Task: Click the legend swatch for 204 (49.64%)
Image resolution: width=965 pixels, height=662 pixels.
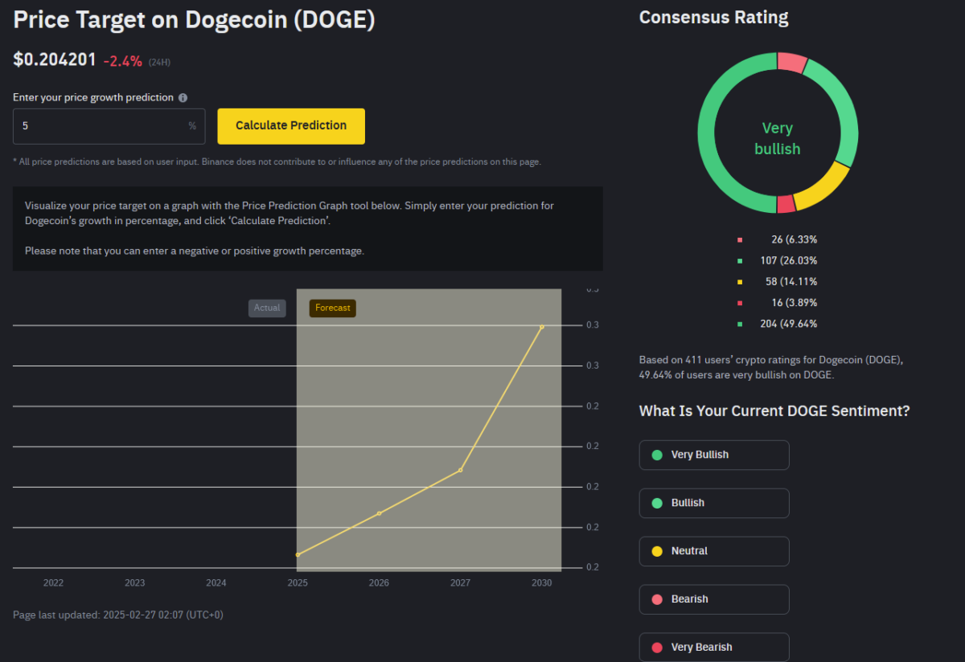Action: tap(740, 324)
